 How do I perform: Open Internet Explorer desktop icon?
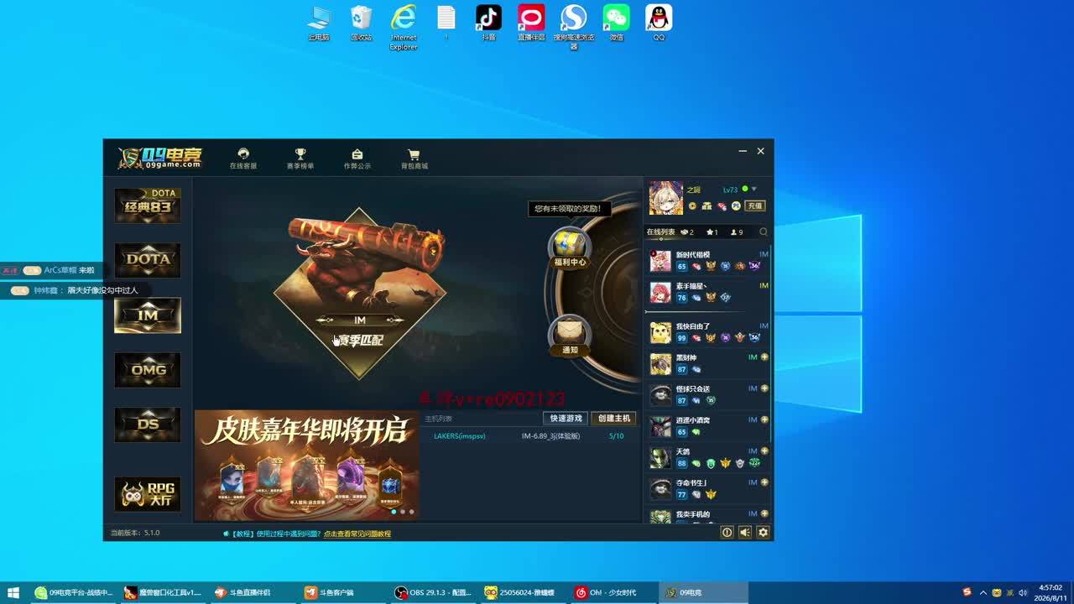coord(404,28)
